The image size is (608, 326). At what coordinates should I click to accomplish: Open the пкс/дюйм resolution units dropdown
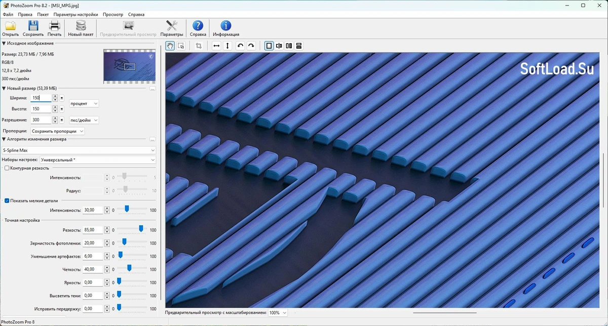pyautogui.click(x=84, y=120)
